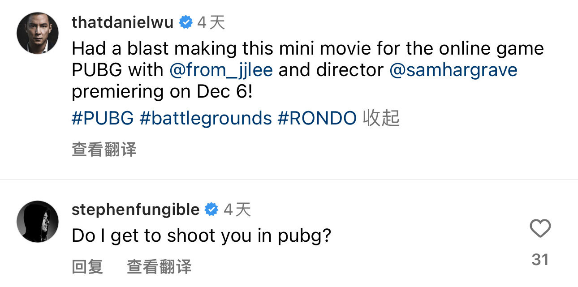The height and width of the screenshot is (287, 578).
Task: Click the 4天 timestamp next to thatdanielwu
Action: tap(211, 22)
